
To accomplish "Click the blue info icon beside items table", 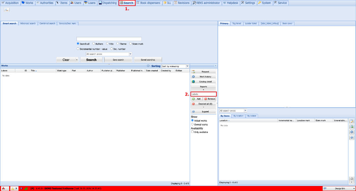I will click(352, 132).
